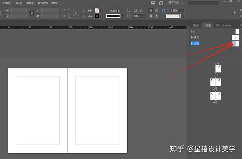Click the rotate 90° counter-clockwise icon

click(x=69, y=11)
